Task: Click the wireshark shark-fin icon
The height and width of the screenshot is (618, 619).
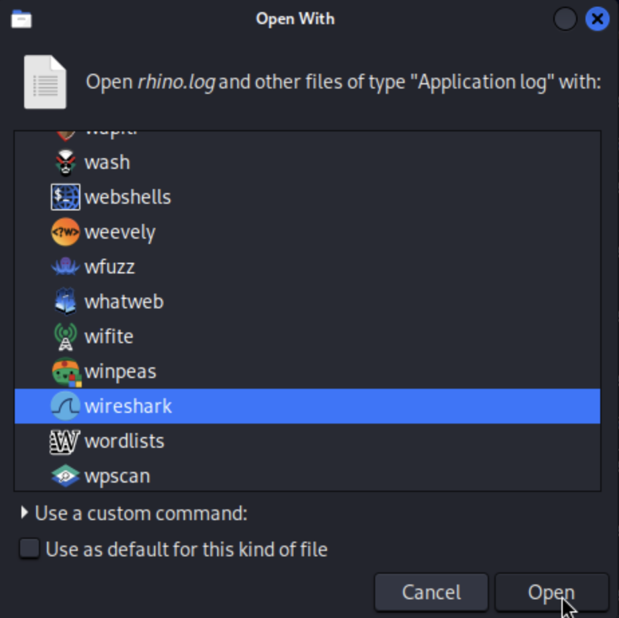Action: click(65, 406)
